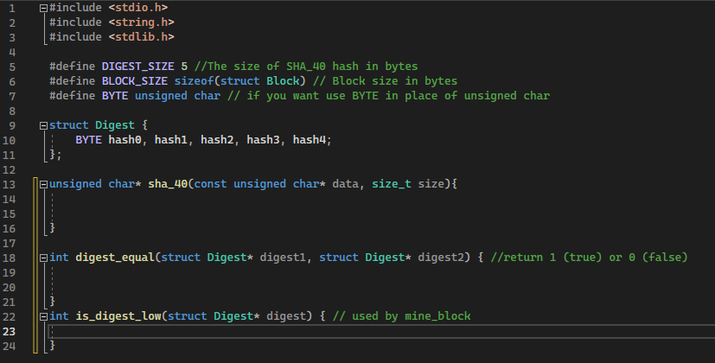Collapse the #include block fold marker
This screenshot has height=363, width=715.
(44, 8)
